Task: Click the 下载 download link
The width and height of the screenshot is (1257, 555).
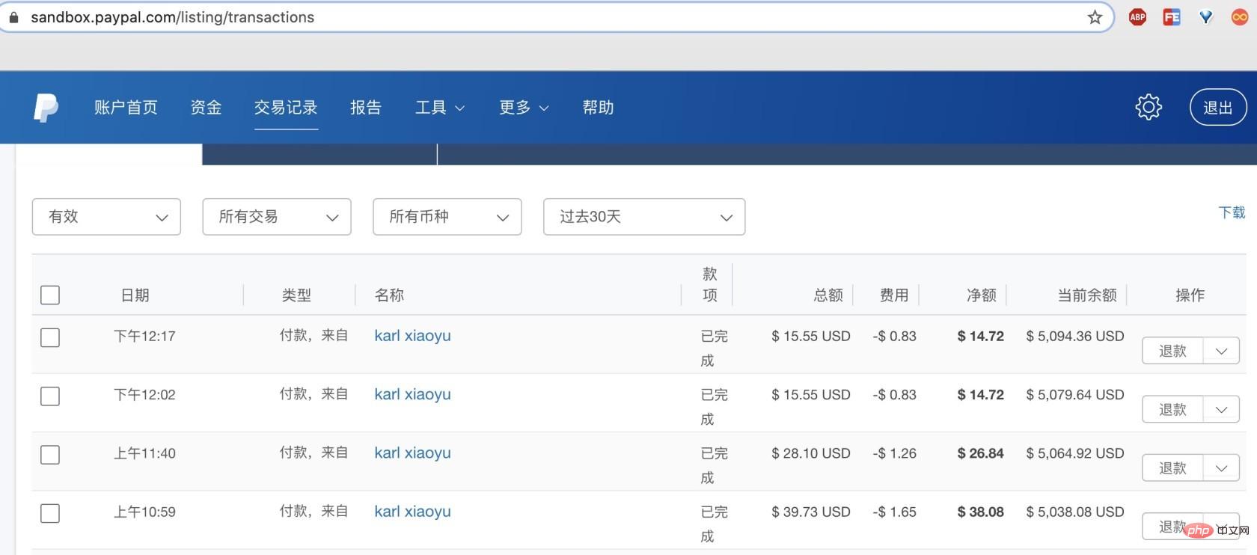Action: pyautogui.click(x=1232, y=212)
